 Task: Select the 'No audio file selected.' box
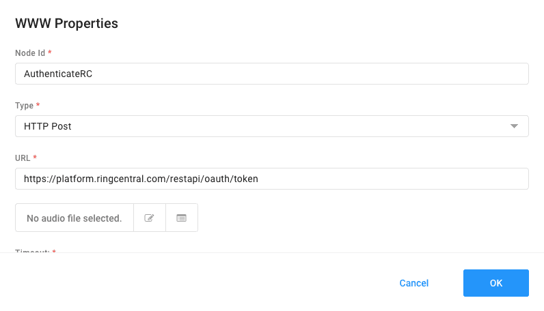(x=74, y=218)
